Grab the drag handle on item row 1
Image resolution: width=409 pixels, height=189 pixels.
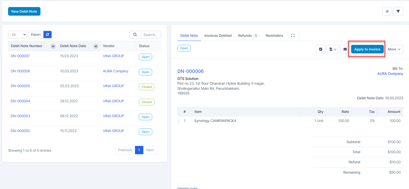(x=179, y=121)
